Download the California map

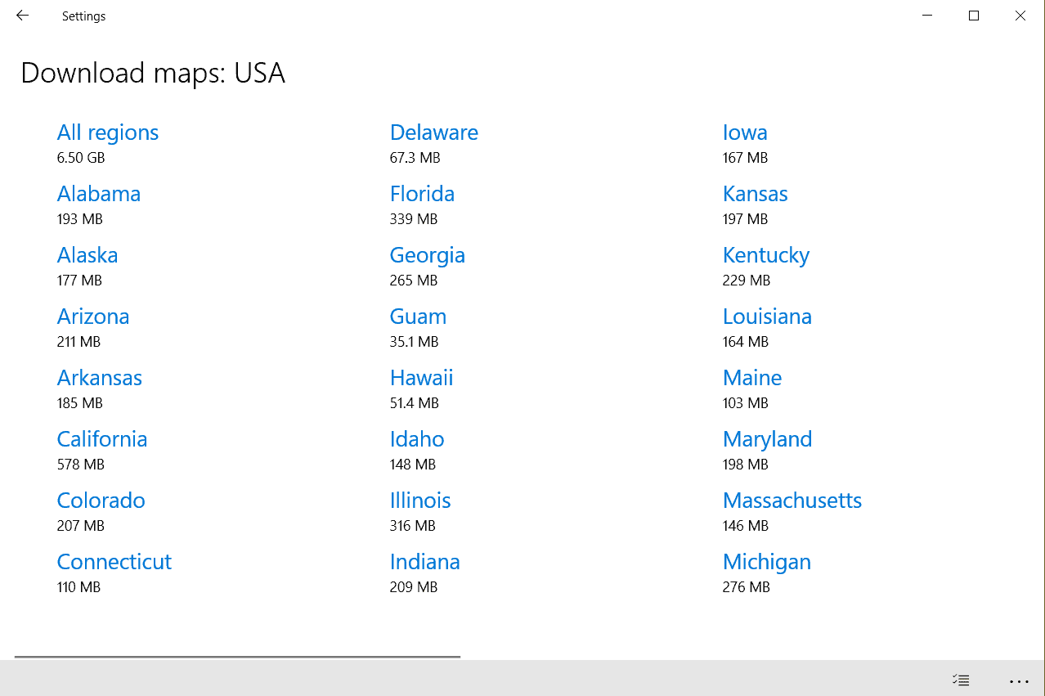click(x=101, y=439)
